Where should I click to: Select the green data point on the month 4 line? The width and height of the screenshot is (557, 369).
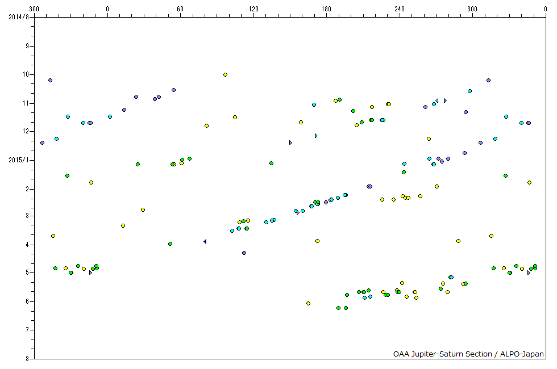(x=170, y=244)
